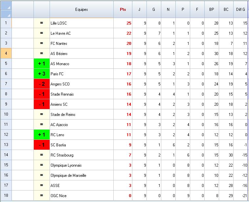This screenshot has width=249, height=202.
Task: Select row header number 18
Action: [x=6, y=196]
